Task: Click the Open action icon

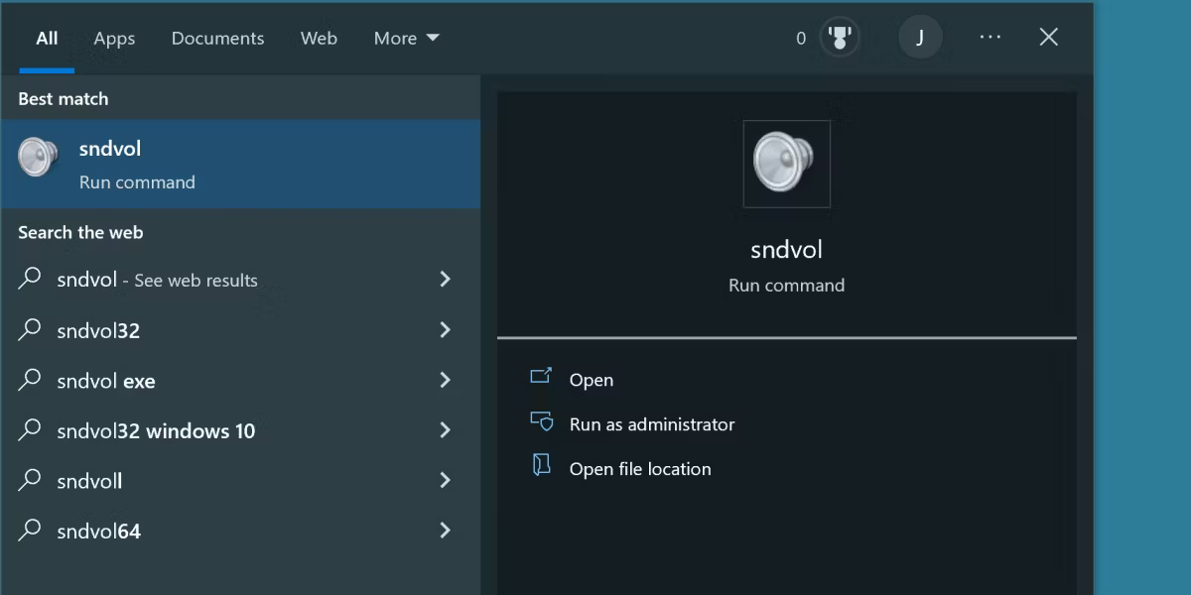Action: 541,377
